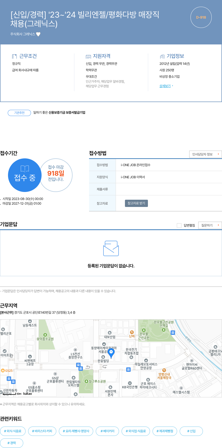The height and width of the screenshot is (448, 222).
Task: Select the #신입 keyword tag
Action: tap(191, 431)
